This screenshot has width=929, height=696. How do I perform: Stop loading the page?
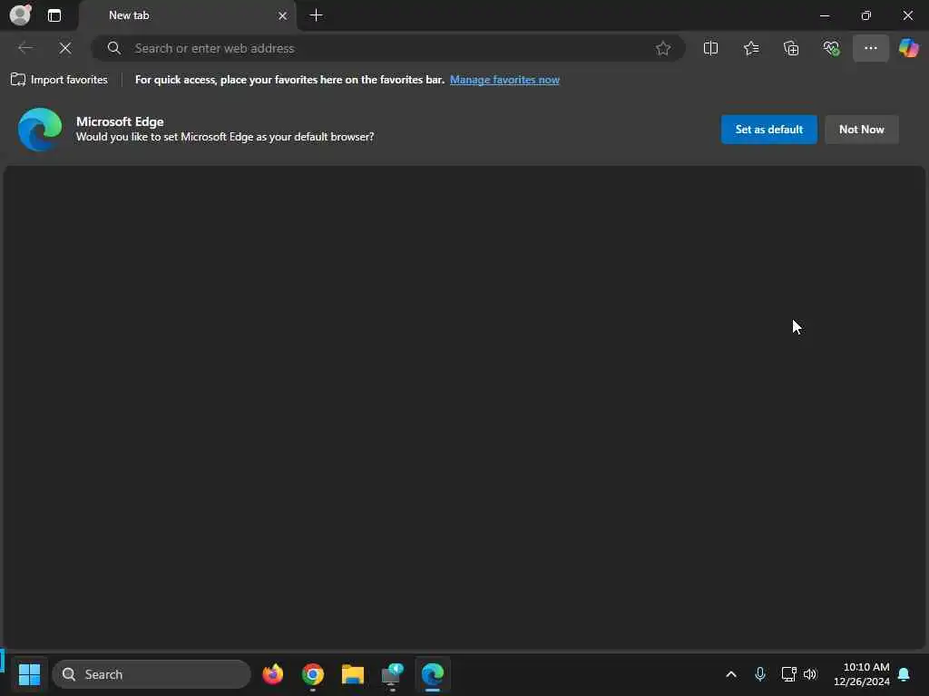click(x=65, y=48)
